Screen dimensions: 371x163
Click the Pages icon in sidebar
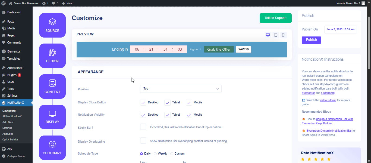[4, 35]
